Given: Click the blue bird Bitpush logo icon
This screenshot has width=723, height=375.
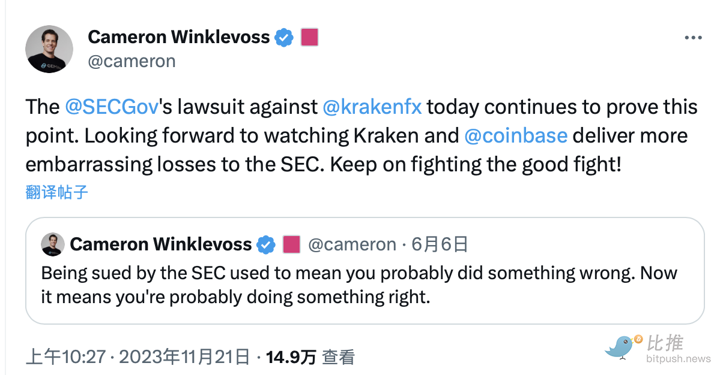Looking at the screenshot, I should coord(623,346).
